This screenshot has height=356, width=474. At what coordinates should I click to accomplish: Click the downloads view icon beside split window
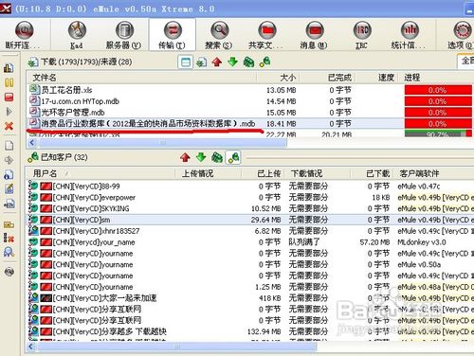coord(201,62)
